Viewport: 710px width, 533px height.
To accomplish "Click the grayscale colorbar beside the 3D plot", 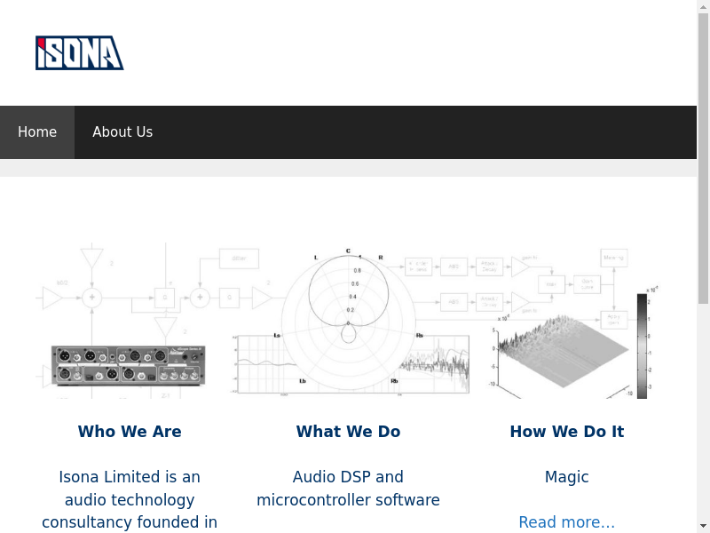I will (x=642, y=345).
